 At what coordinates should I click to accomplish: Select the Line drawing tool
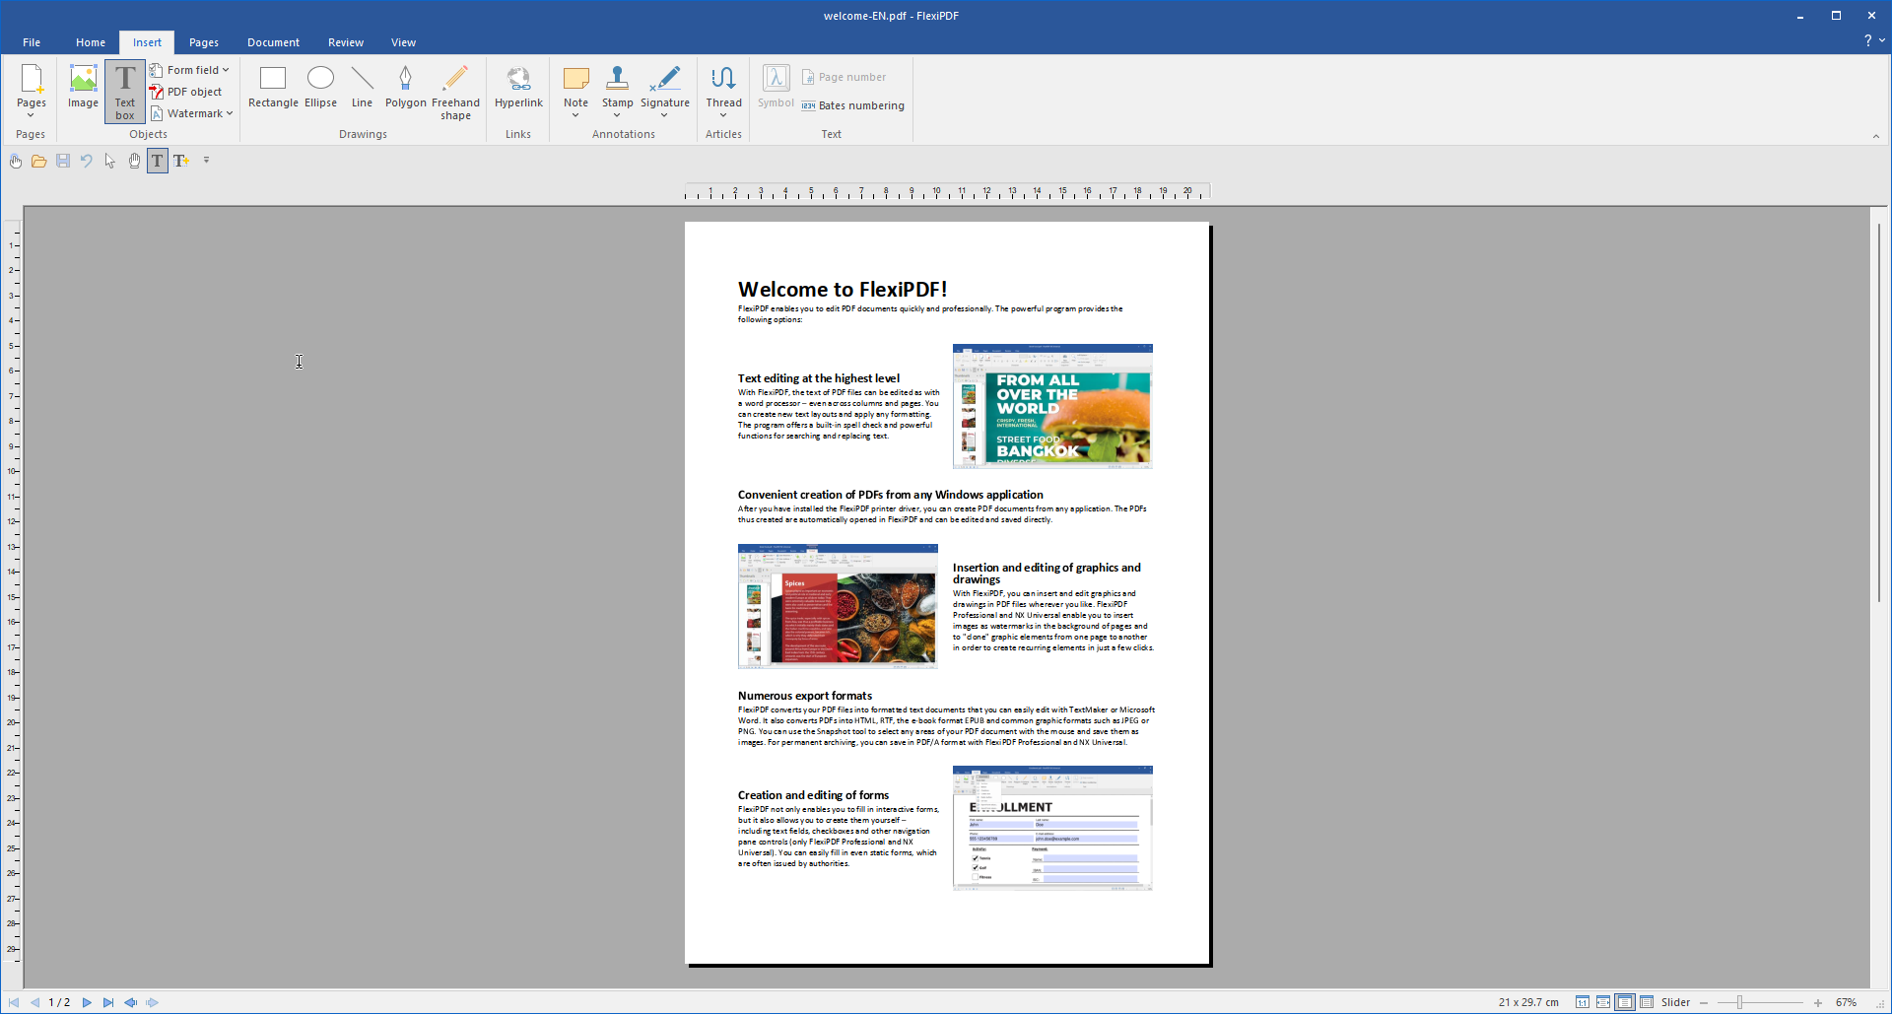coord(362,87)
